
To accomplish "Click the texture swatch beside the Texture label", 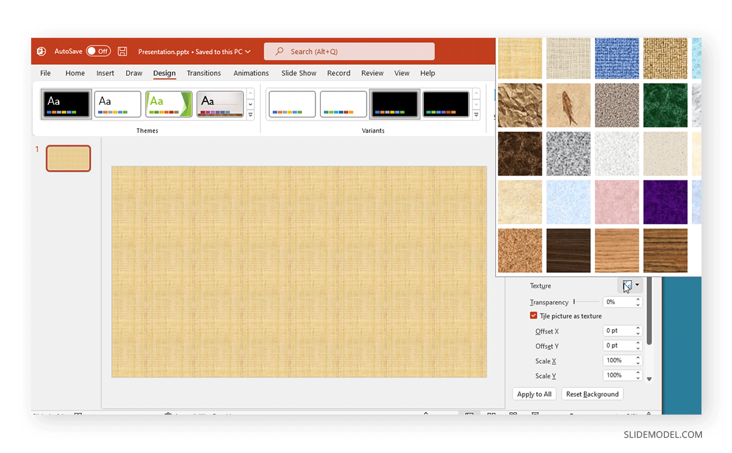I will pos(626,285).
